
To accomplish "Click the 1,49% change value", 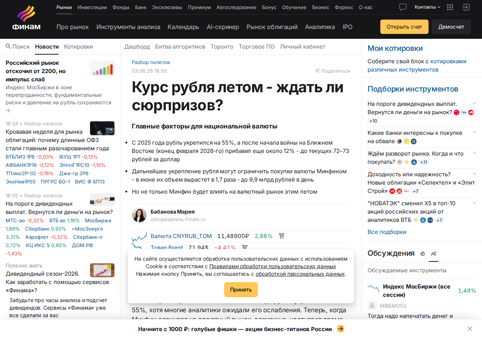I will [467, 291].
